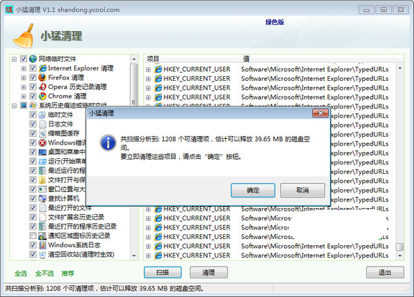Click the app icon in the title bar
Image resolution: width=414 pixels, height=297 pixels.
pos(9,10)
